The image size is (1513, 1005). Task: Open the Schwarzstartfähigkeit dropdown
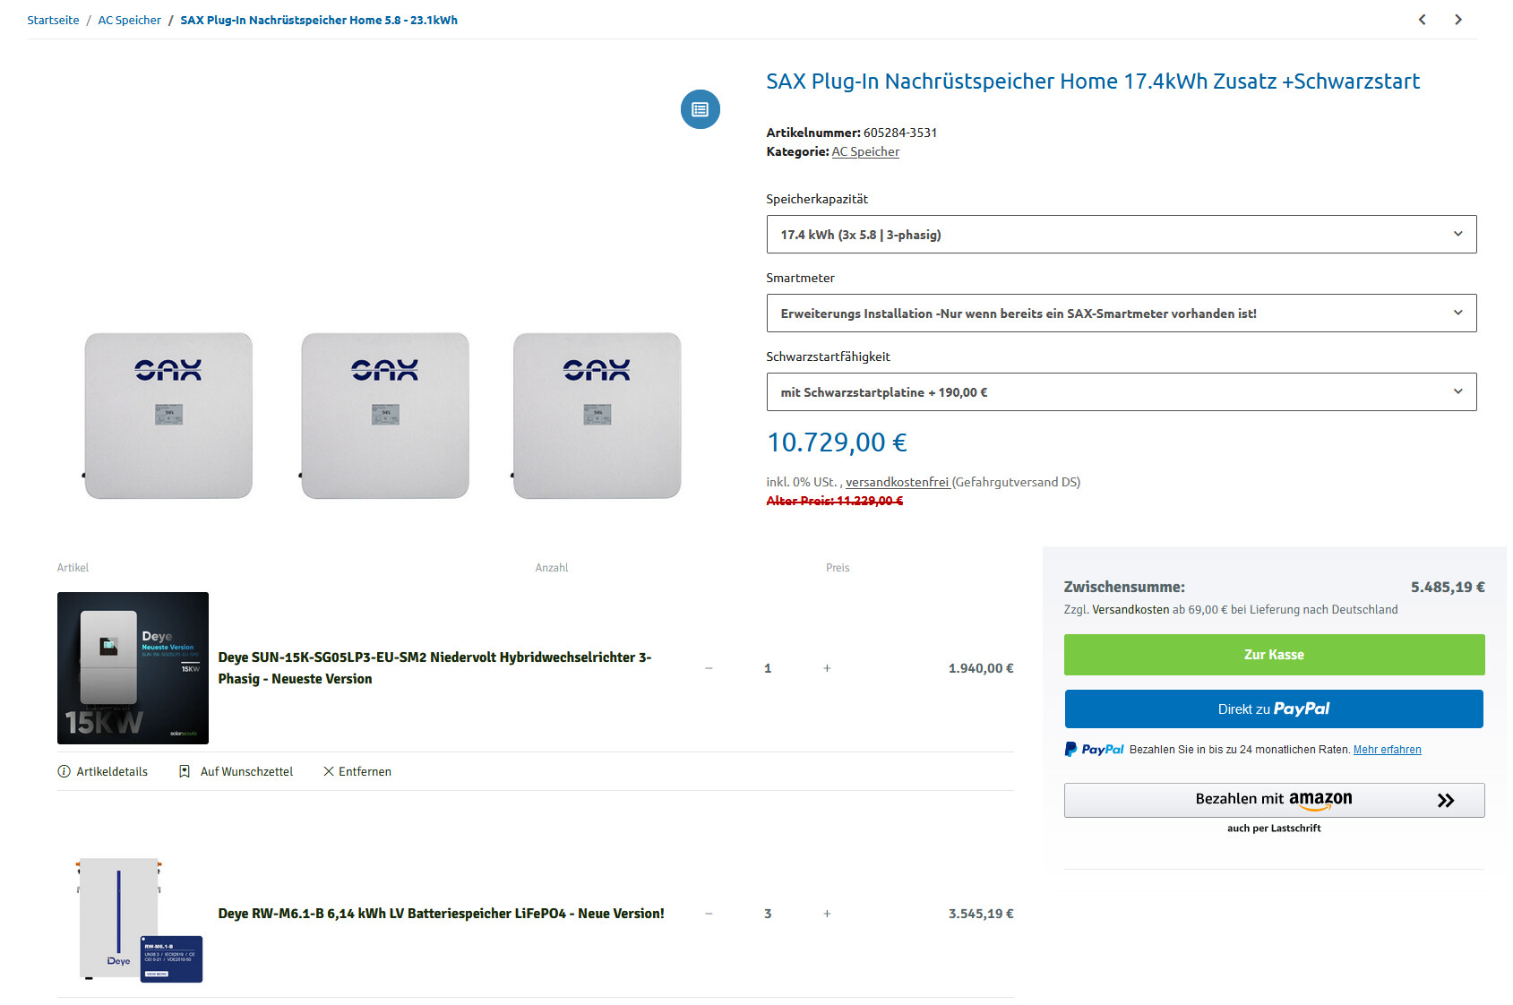pyautogui.click(x=1122, y=392)
